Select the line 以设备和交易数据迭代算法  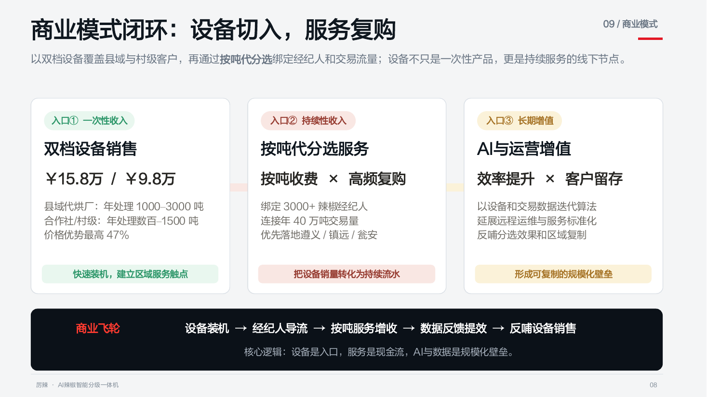coord(537,206)
